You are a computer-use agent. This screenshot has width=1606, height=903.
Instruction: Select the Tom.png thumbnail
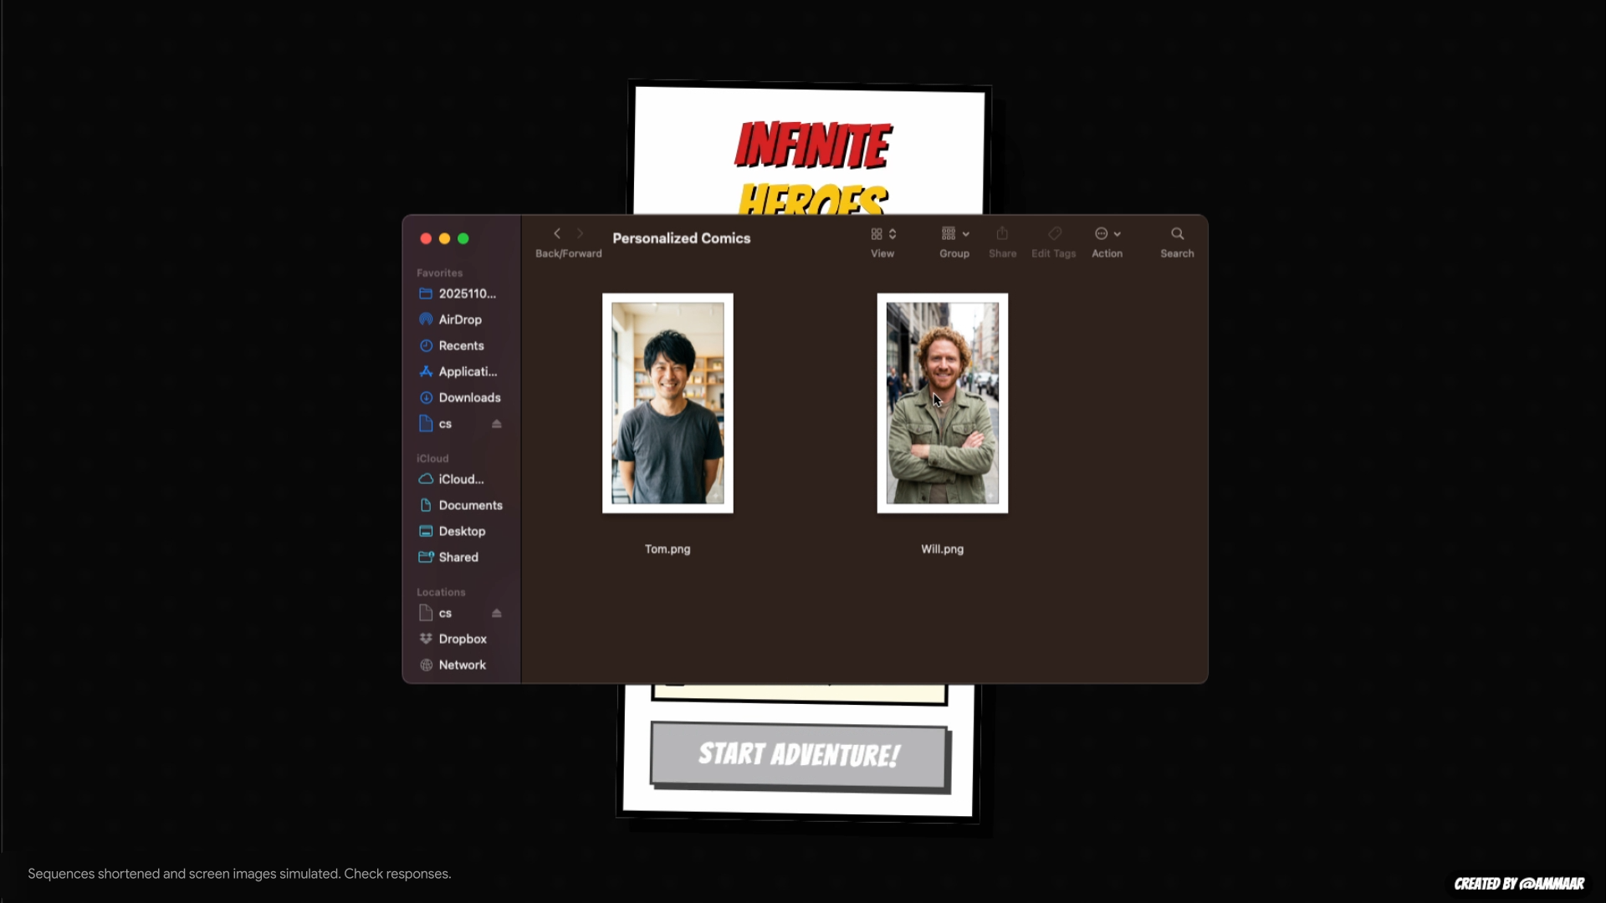[x=667, y=403]
